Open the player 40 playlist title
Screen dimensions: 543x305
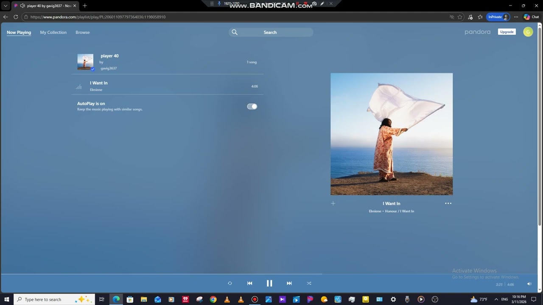(x=109, y=56)
